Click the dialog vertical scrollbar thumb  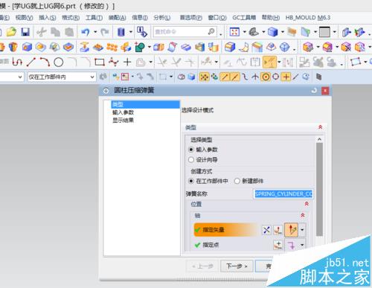(x=319, y=190)
